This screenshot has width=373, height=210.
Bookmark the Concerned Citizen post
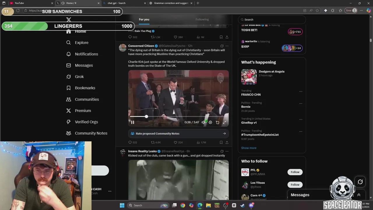[221, 142]
